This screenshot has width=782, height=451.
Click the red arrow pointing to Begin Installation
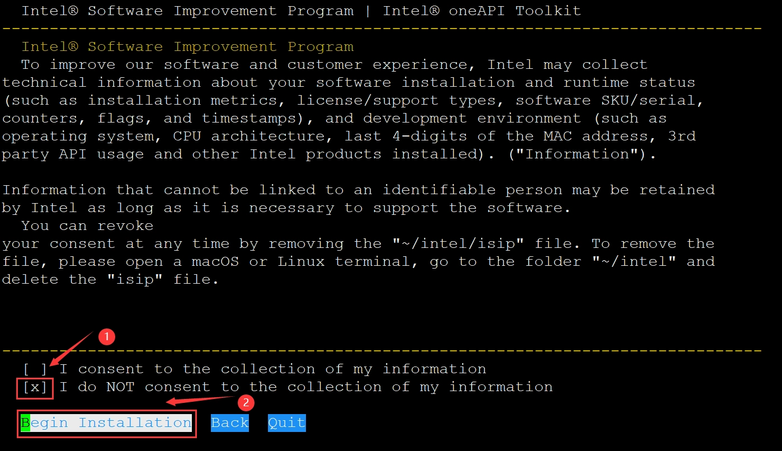201,400
